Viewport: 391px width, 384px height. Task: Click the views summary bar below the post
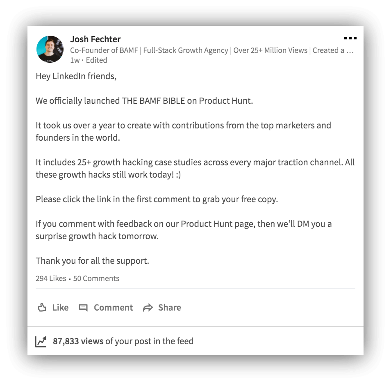[195, 341]
